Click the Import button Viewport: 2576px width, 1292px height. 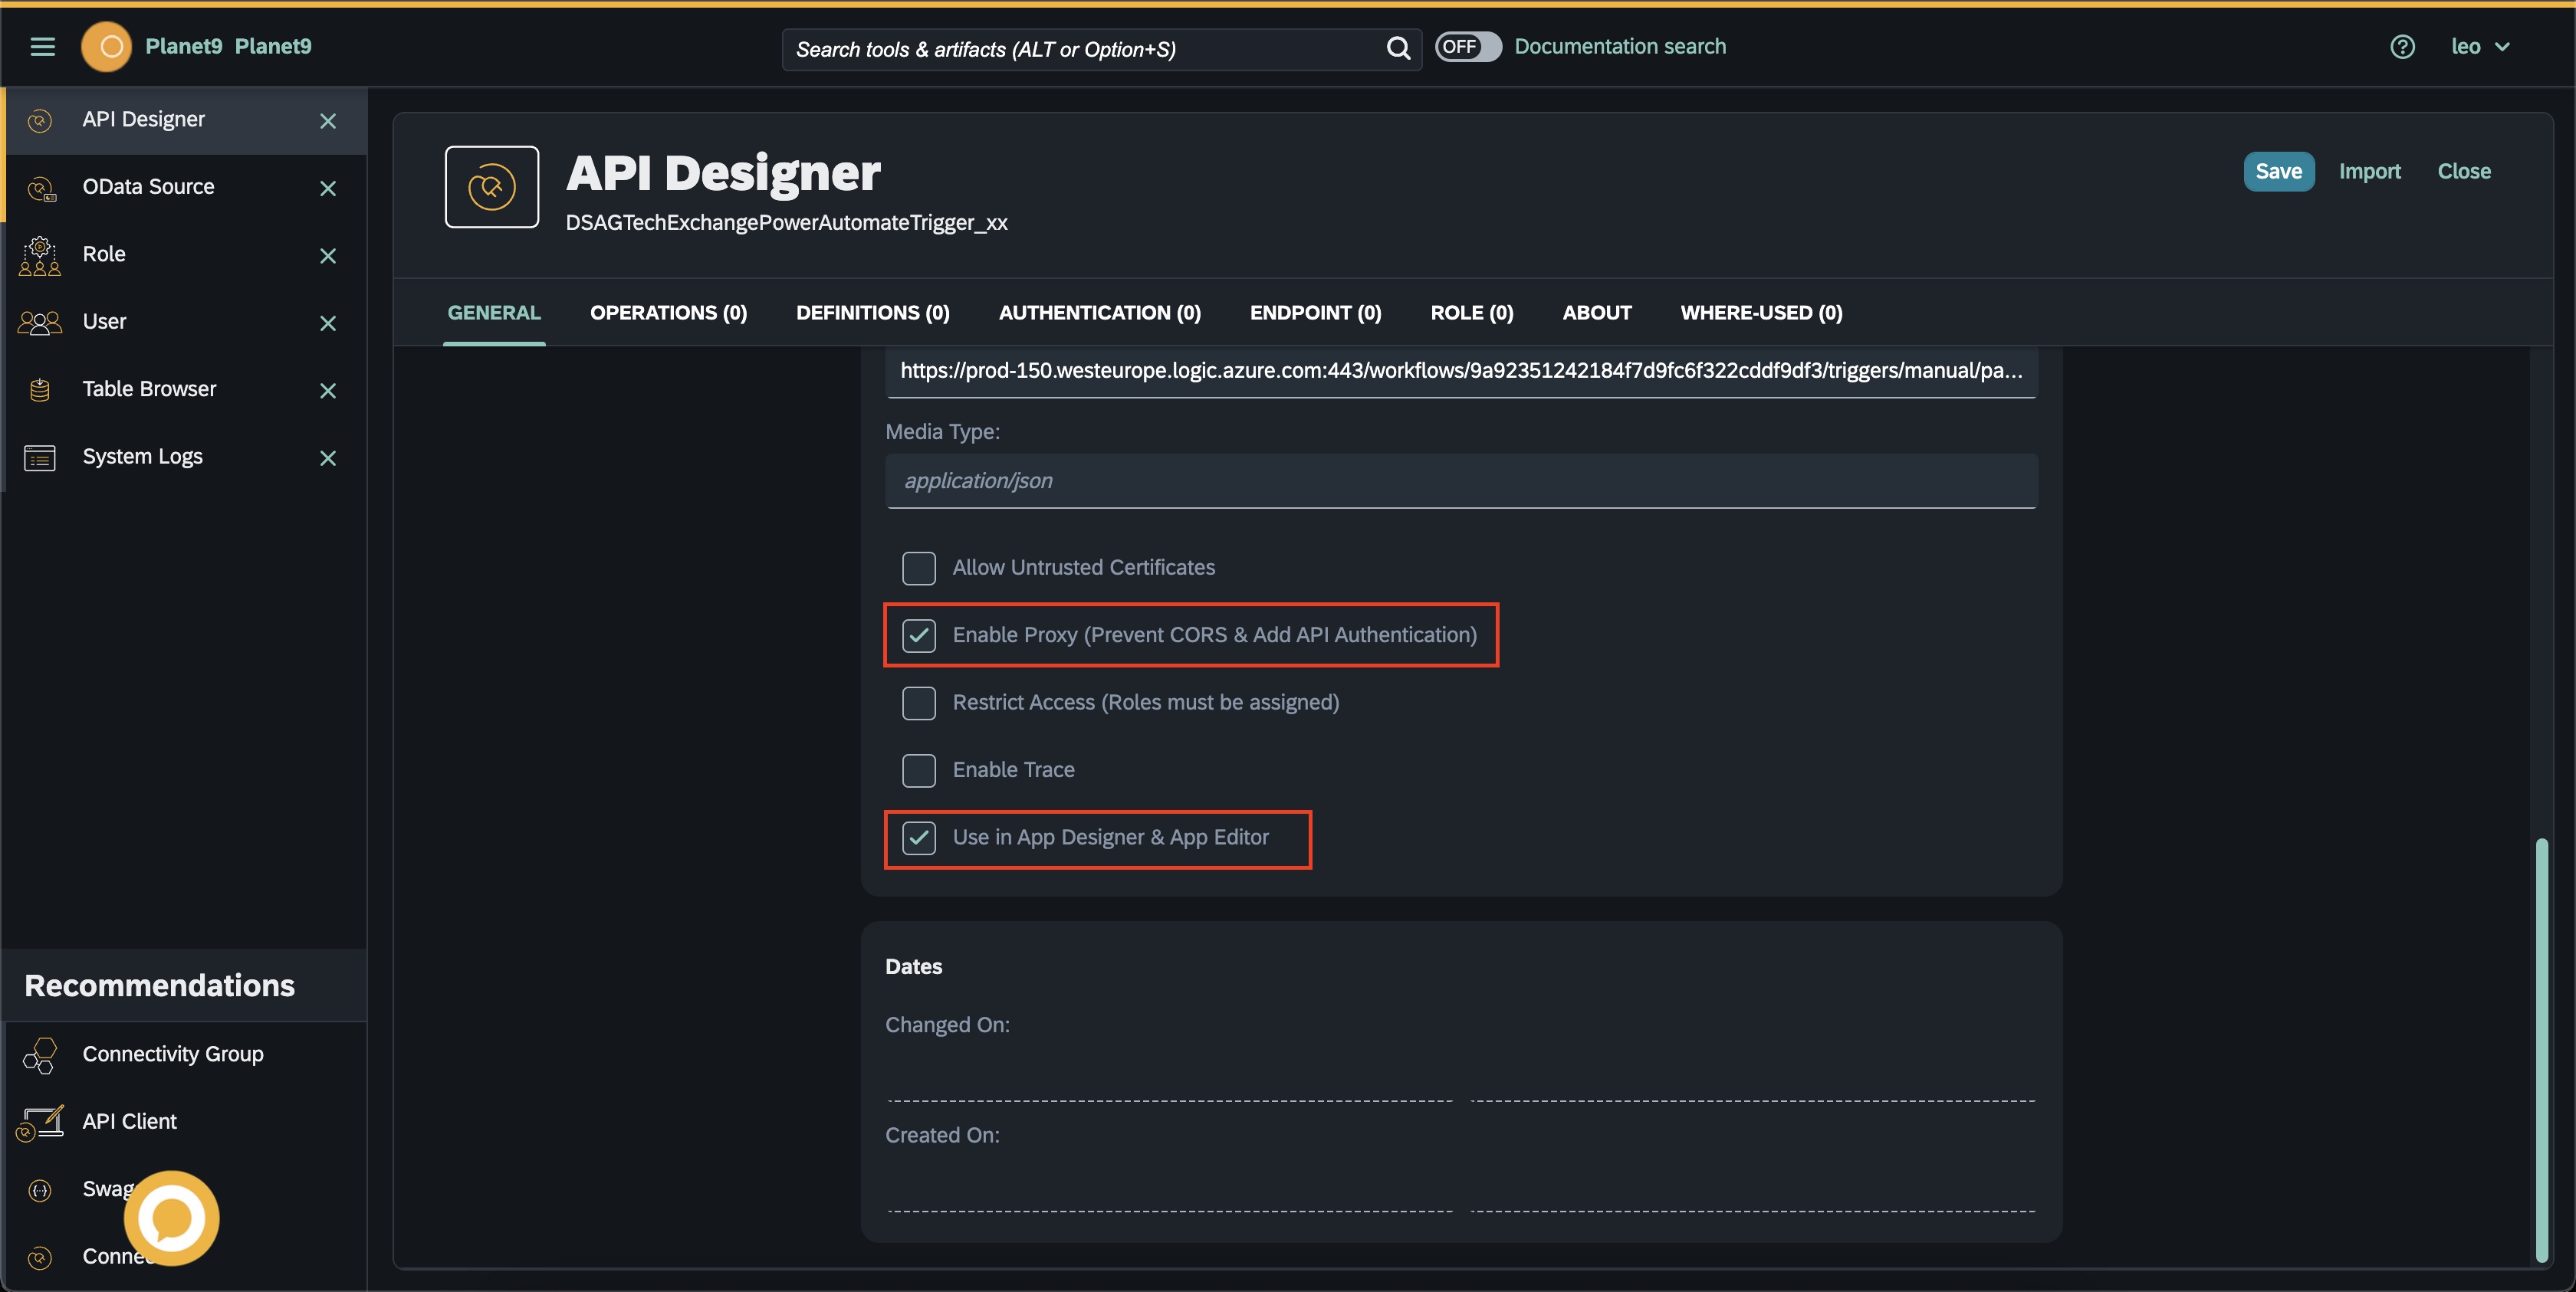[2369, 172]
